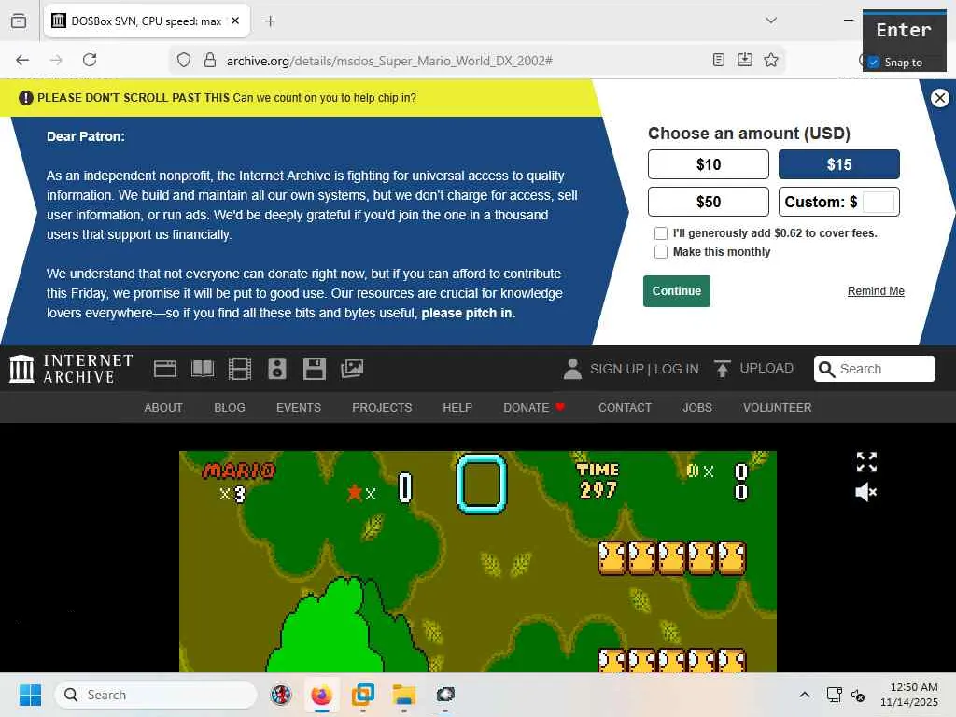Viewport: 956px width, 717px height.
Task: Open the CONTACT menu item
Action: tap(625, 407)
